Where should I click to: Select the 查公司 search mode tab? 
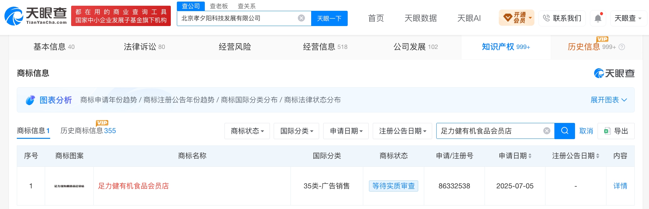coord(191,6)
